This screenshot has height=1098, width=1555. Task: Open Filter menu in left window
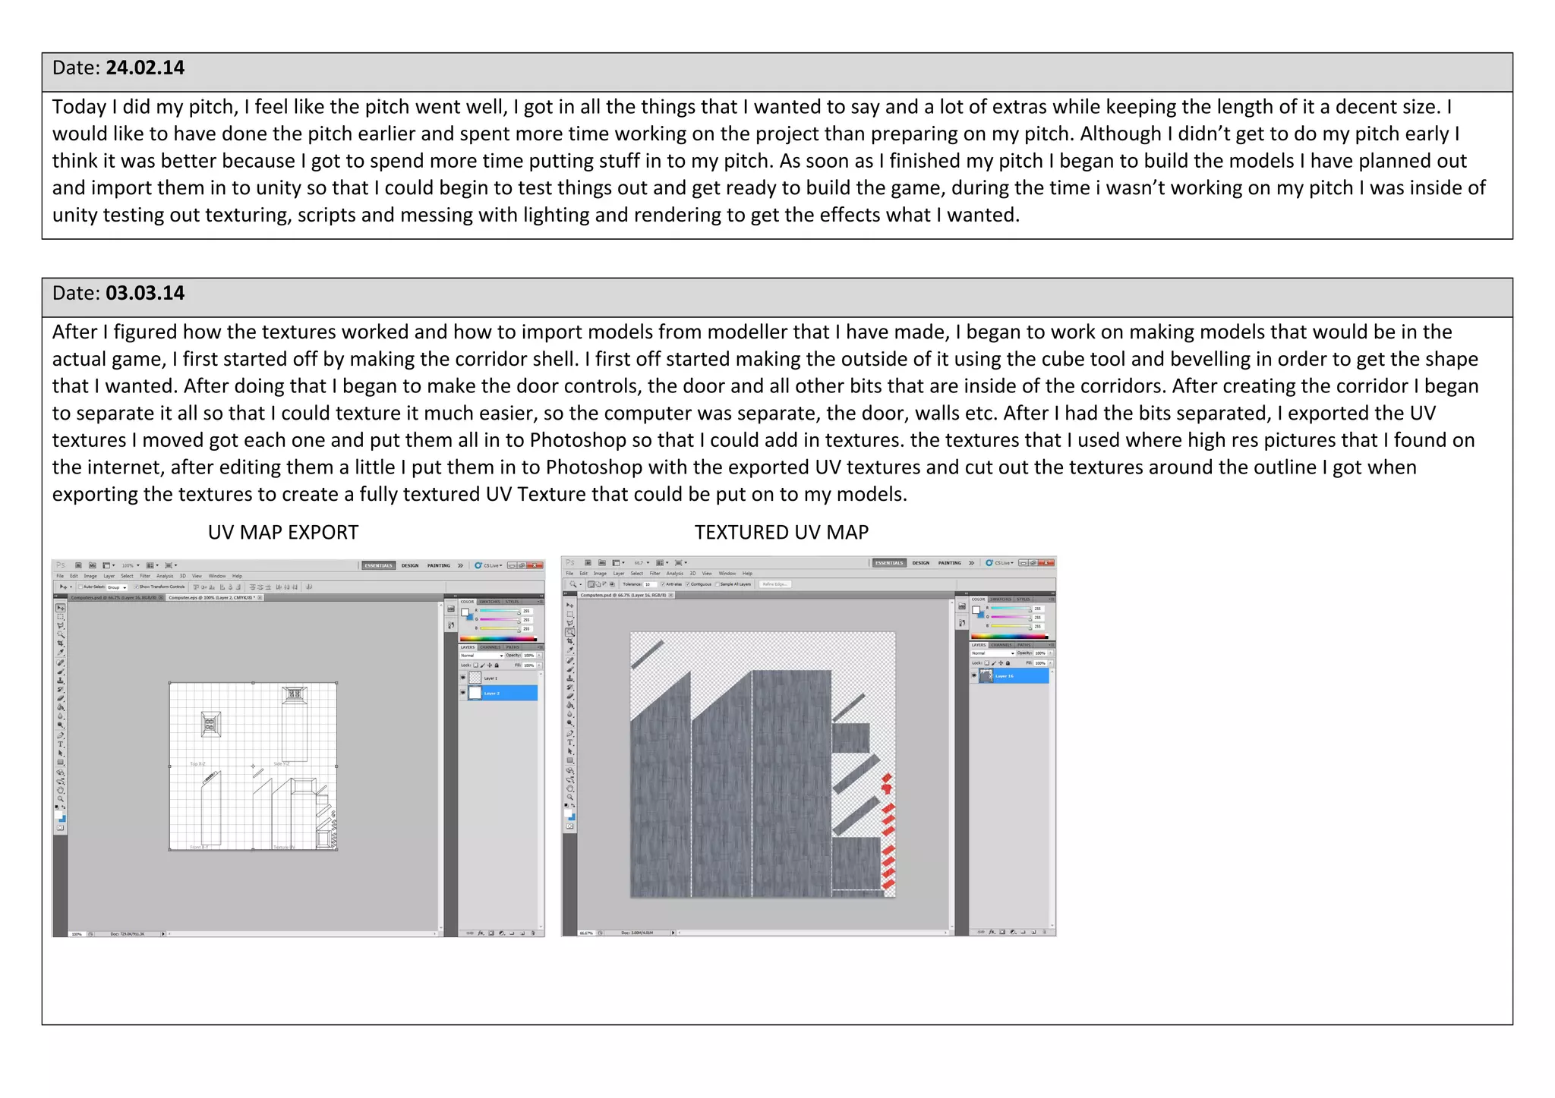(144, 576)
